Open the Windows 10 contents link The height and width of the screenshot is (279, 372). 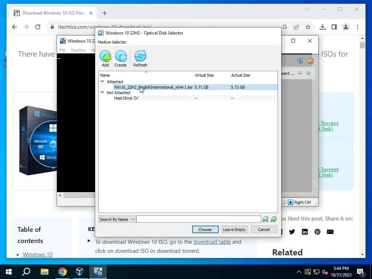[x=37, y=255]
